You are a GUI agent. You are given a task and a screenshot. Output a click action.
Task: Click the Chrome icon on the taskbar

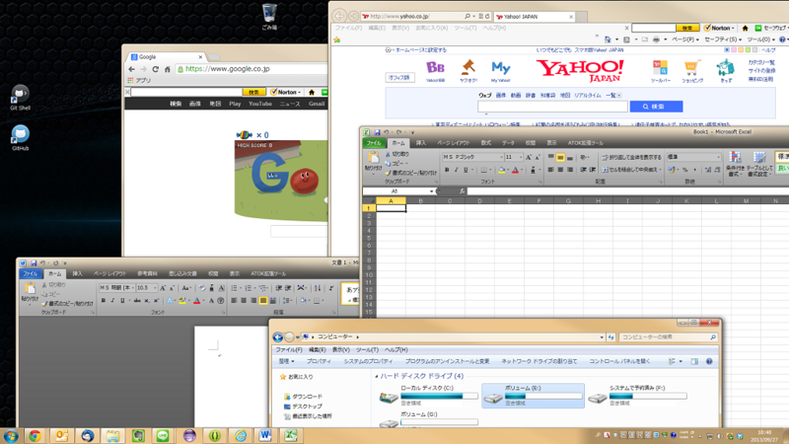coord(35,435)
